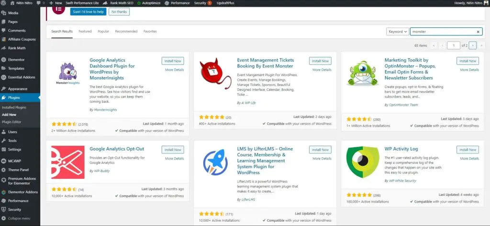Select the Search Results tab
This screenshot has height=226, width=490.
coord(62,32)
